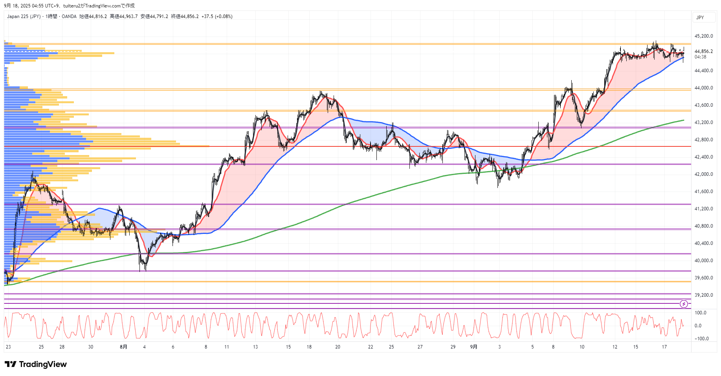Click the 17 date label on time axis
721x376 pixels.
pyautogui.click(x=664, y=347)
